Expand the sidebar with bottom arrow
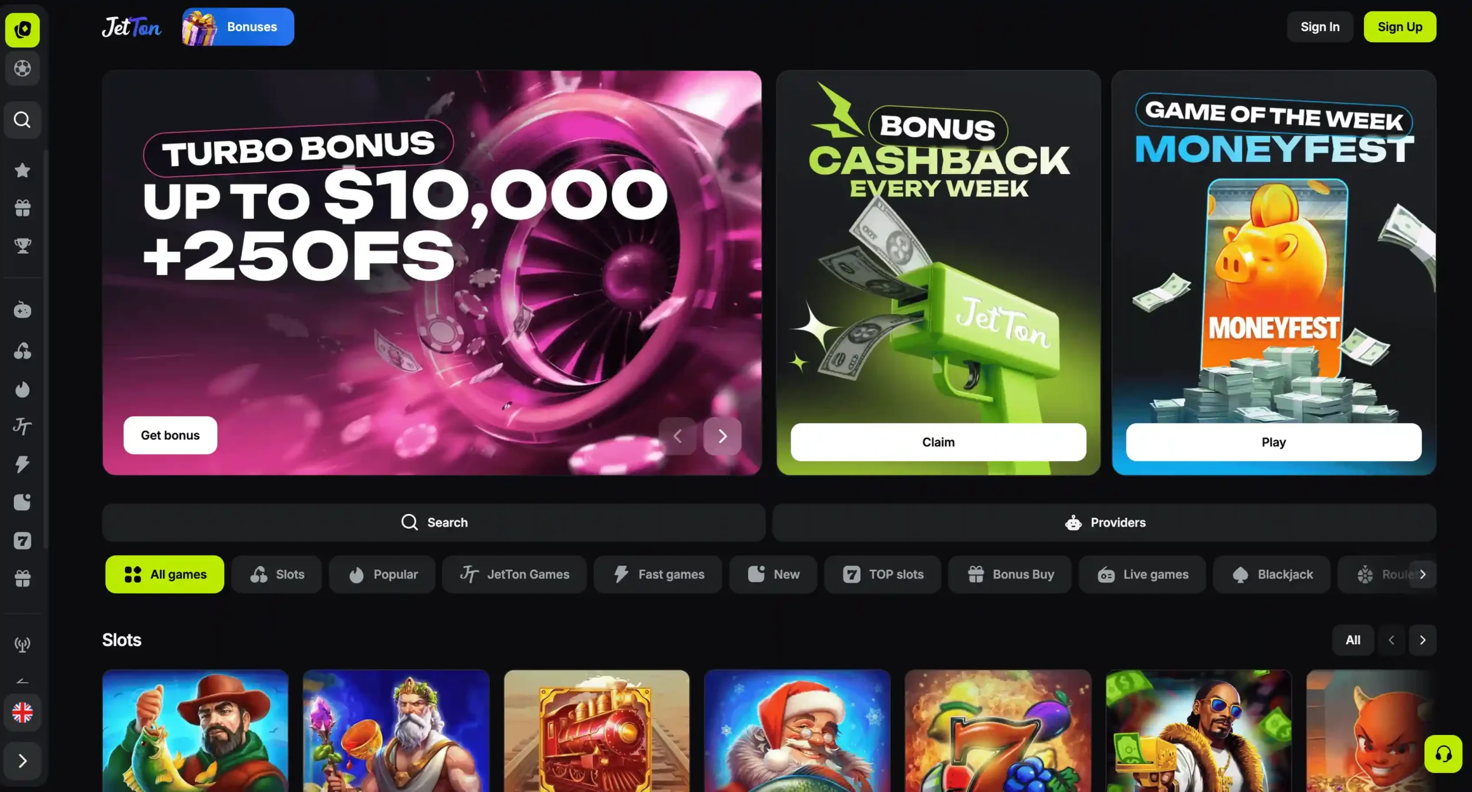Viewport: 1472px width, 792px height. (x=22, y=760)
